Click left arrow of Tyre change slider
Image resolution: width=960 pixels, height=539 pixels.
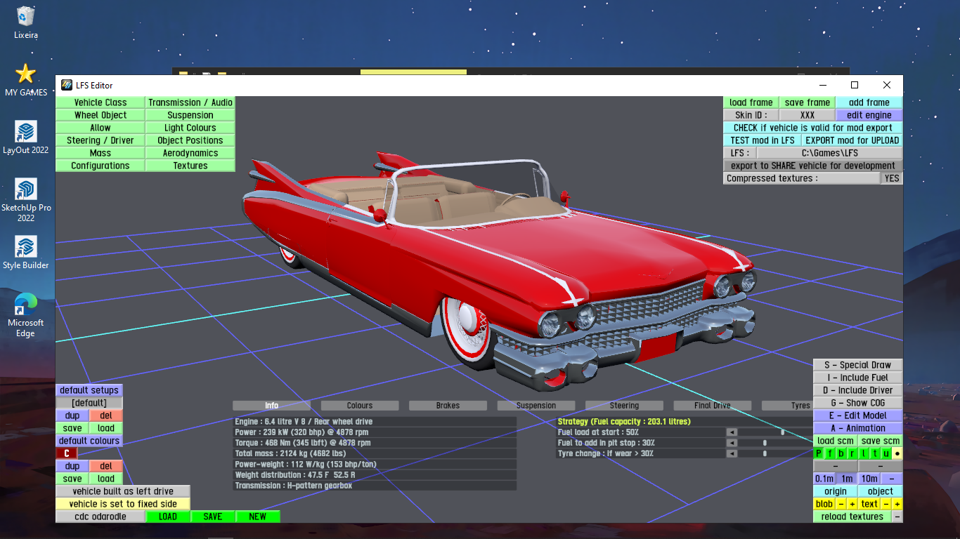(x=732, y=453)
